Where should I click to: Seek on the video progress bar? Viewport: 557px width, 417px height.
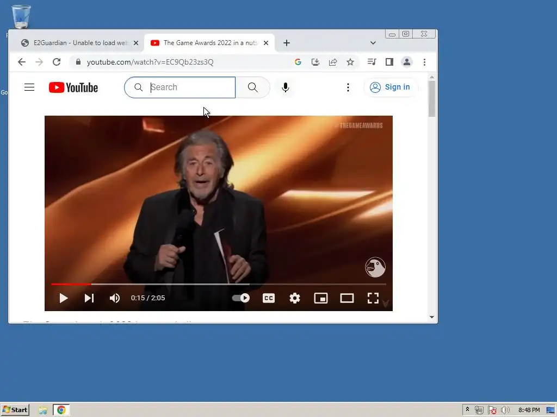pyautogui.click(x=219, y=284)
